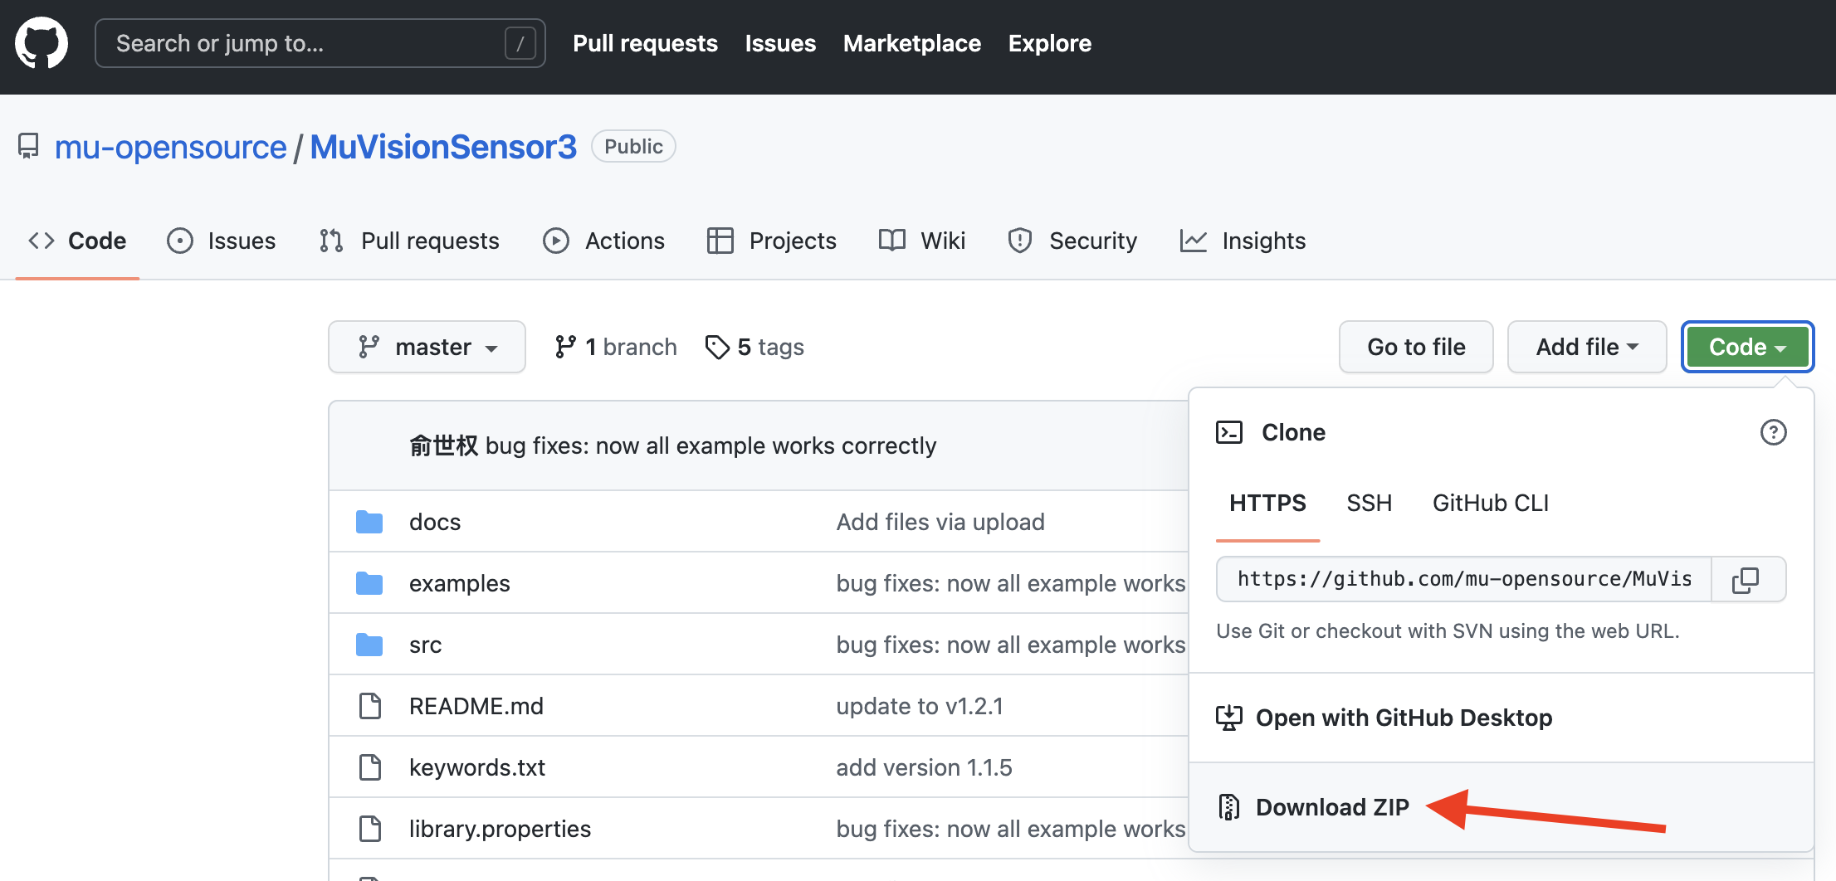Click the docs folder icon
Screen dimensions: 1836x881
(x=369, y=522)
